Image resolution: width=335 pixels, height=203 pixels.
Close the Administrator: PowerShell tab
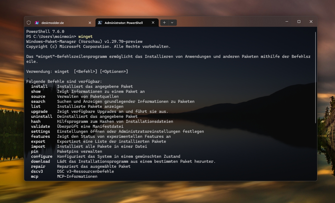(x=153, y=23)
